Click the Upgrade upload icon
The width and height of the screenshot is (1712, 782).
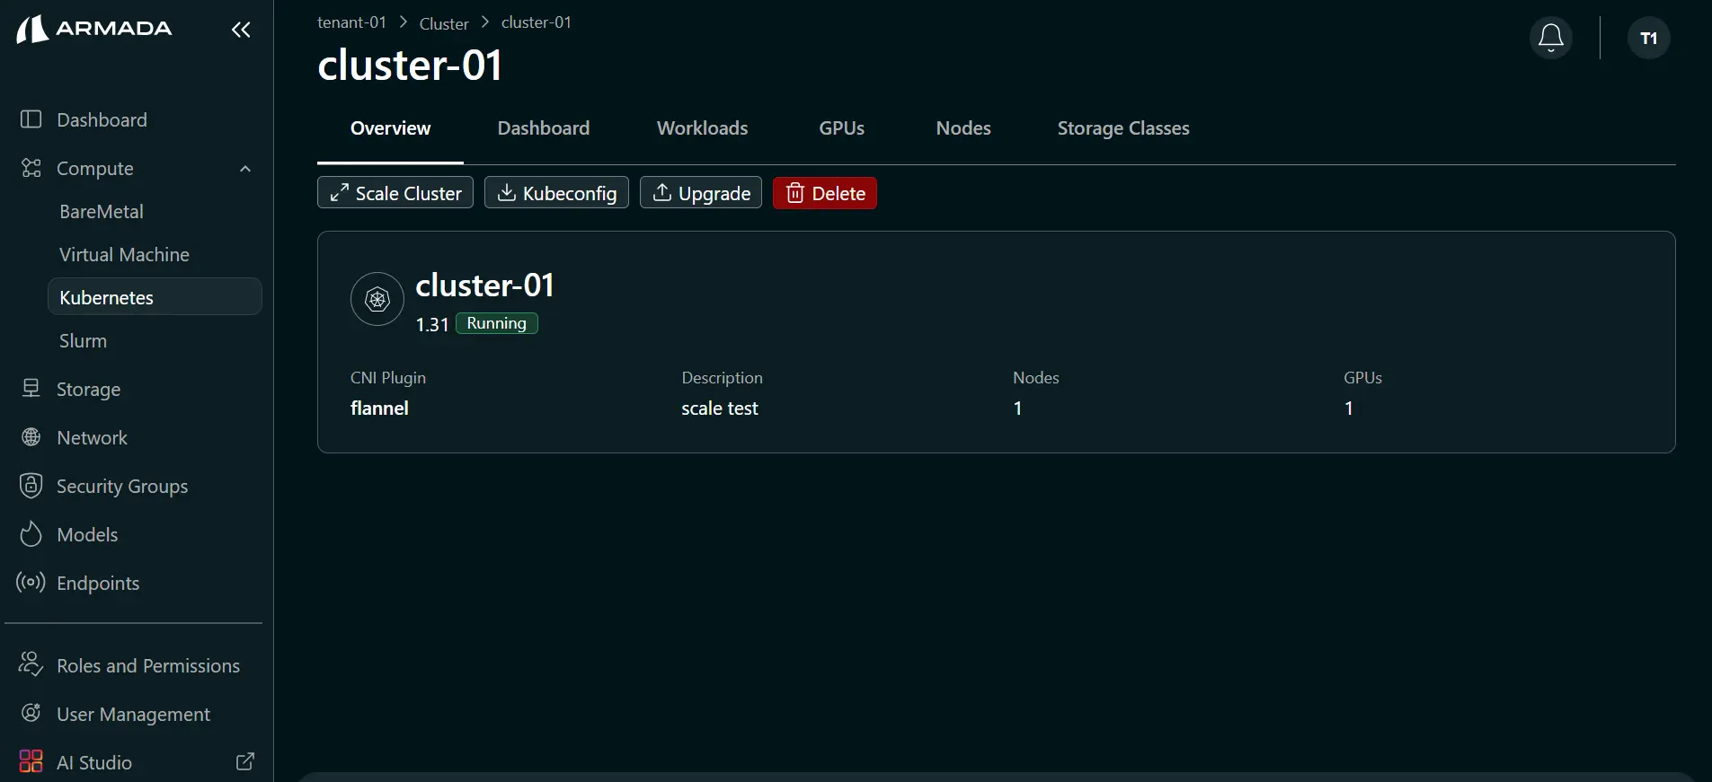[662, 192]
